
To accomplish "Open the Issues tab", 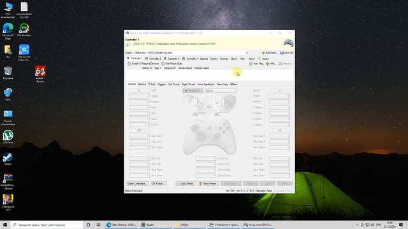I will tap(264, 59).
